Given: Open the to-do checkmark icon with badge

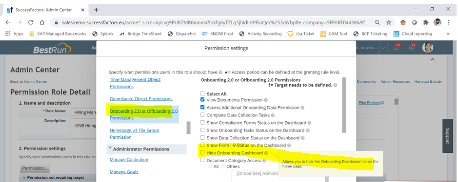Looking at the screenshot, I should pyautogui.click(x=412, y=48).
